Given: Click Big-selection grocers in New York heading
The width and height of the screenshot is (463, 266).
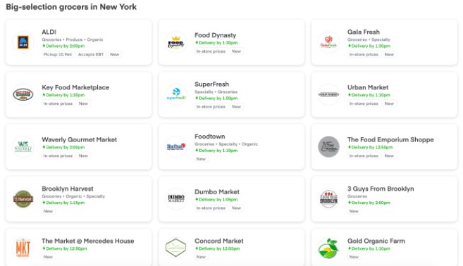Looking at the screenshot, I should click(x=71, y=7).
